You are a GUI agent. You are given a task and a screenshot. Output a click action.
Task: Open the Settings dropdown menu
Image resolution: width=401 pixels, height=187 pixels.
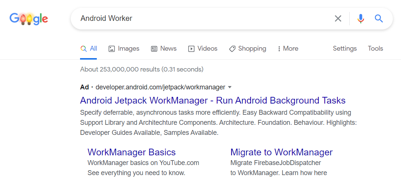click(x=344, y=49)
